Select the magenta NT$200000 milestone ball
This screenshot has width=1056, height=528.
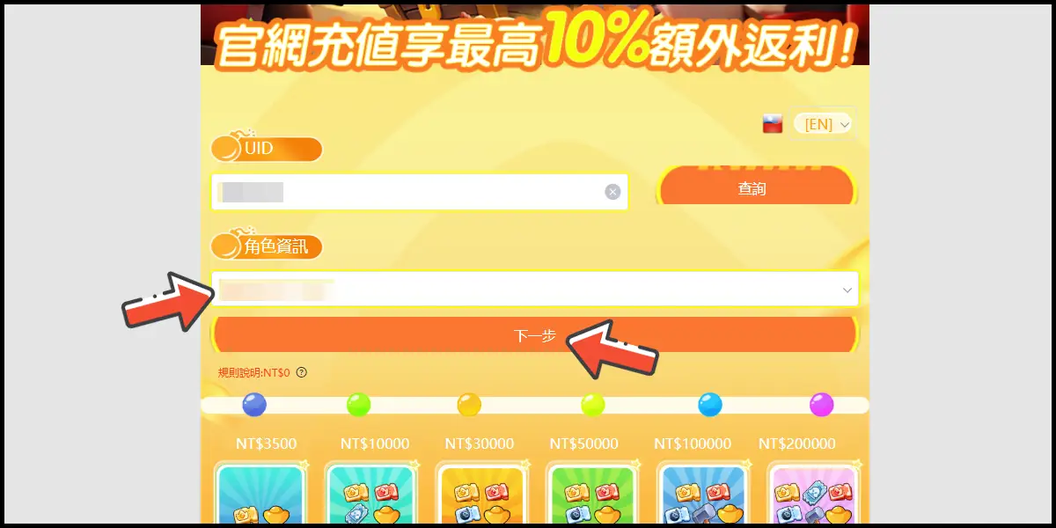coord(821,405)
